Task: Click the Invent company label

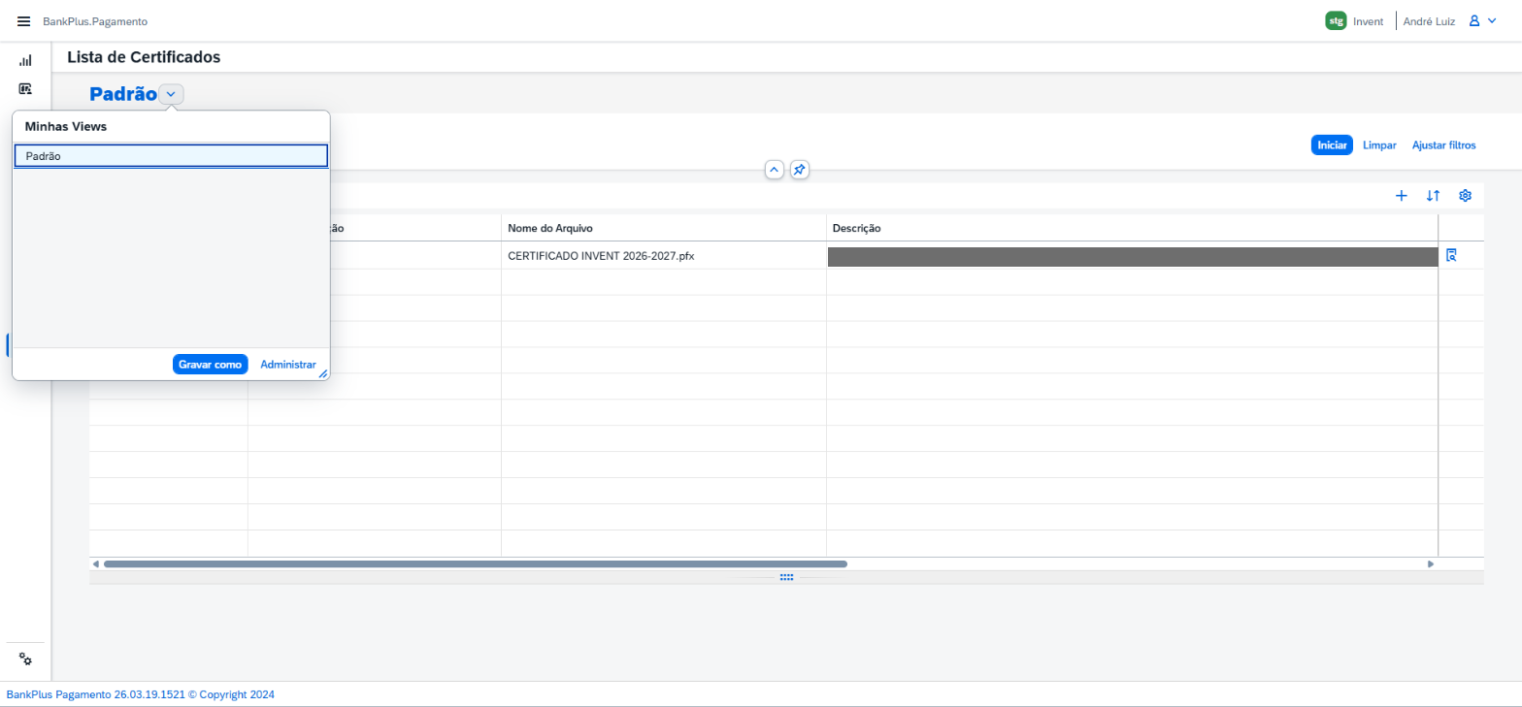Action: coord(1368,21)
